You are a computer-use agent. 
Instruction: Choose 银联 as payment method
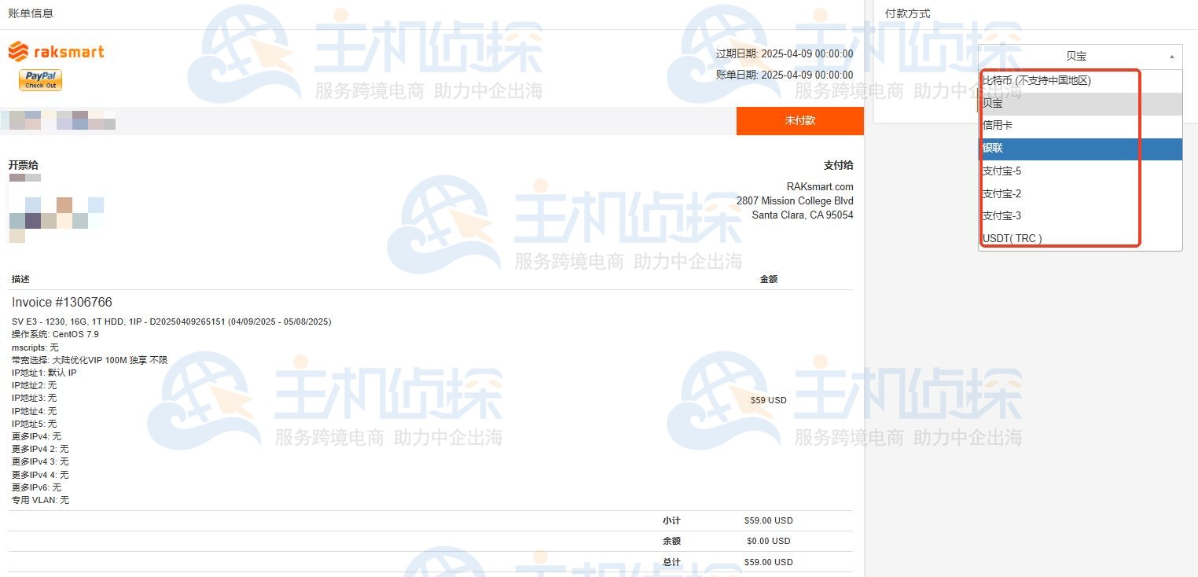point(992,148)
